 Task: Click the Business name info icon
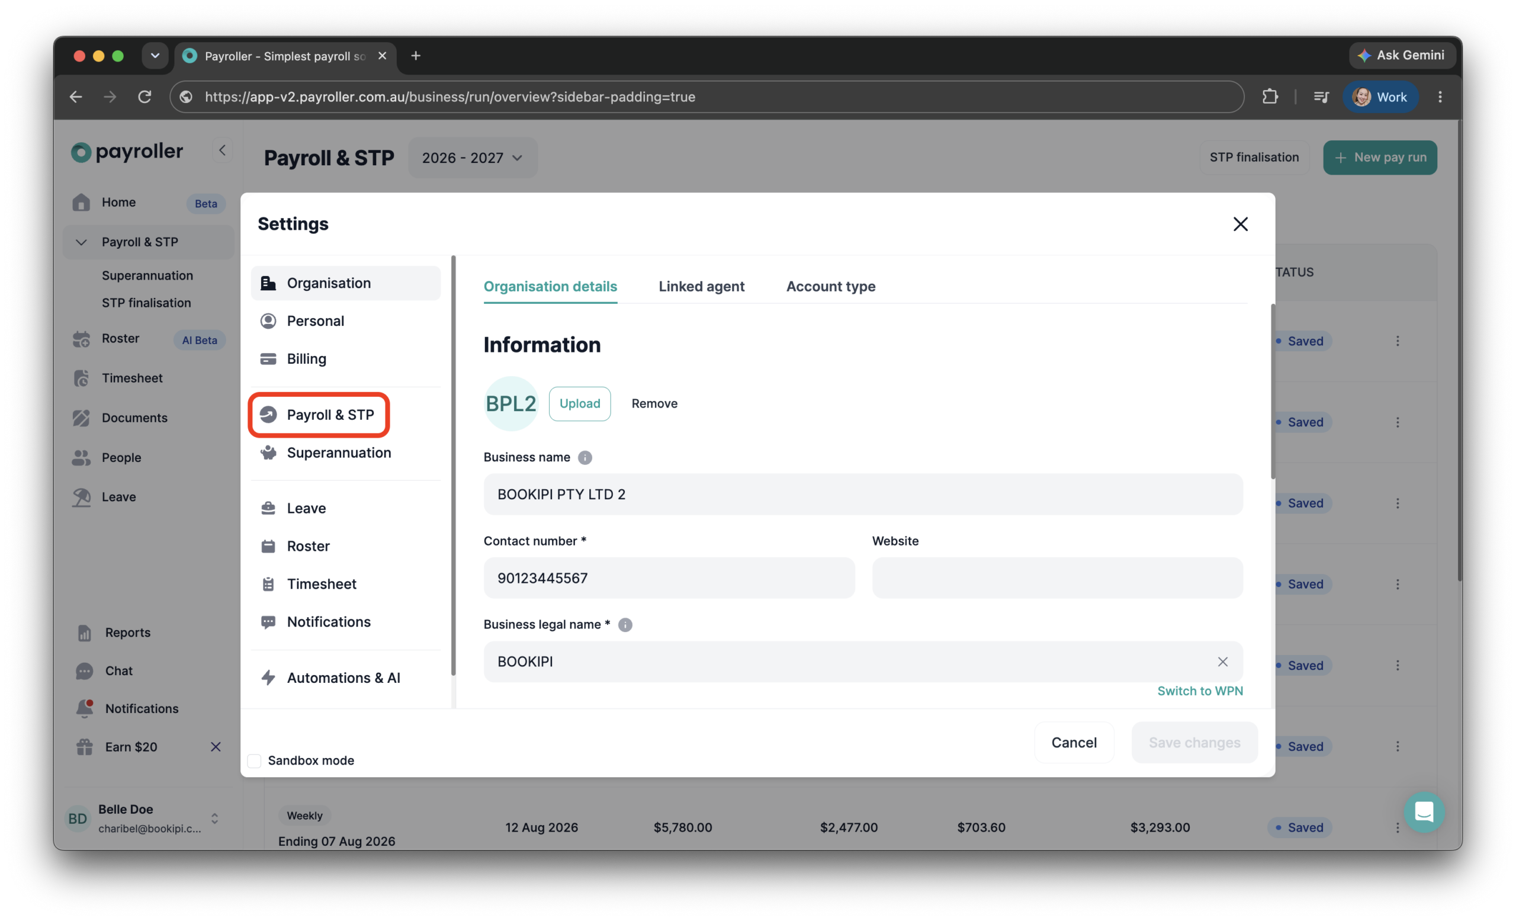(585, 458)
